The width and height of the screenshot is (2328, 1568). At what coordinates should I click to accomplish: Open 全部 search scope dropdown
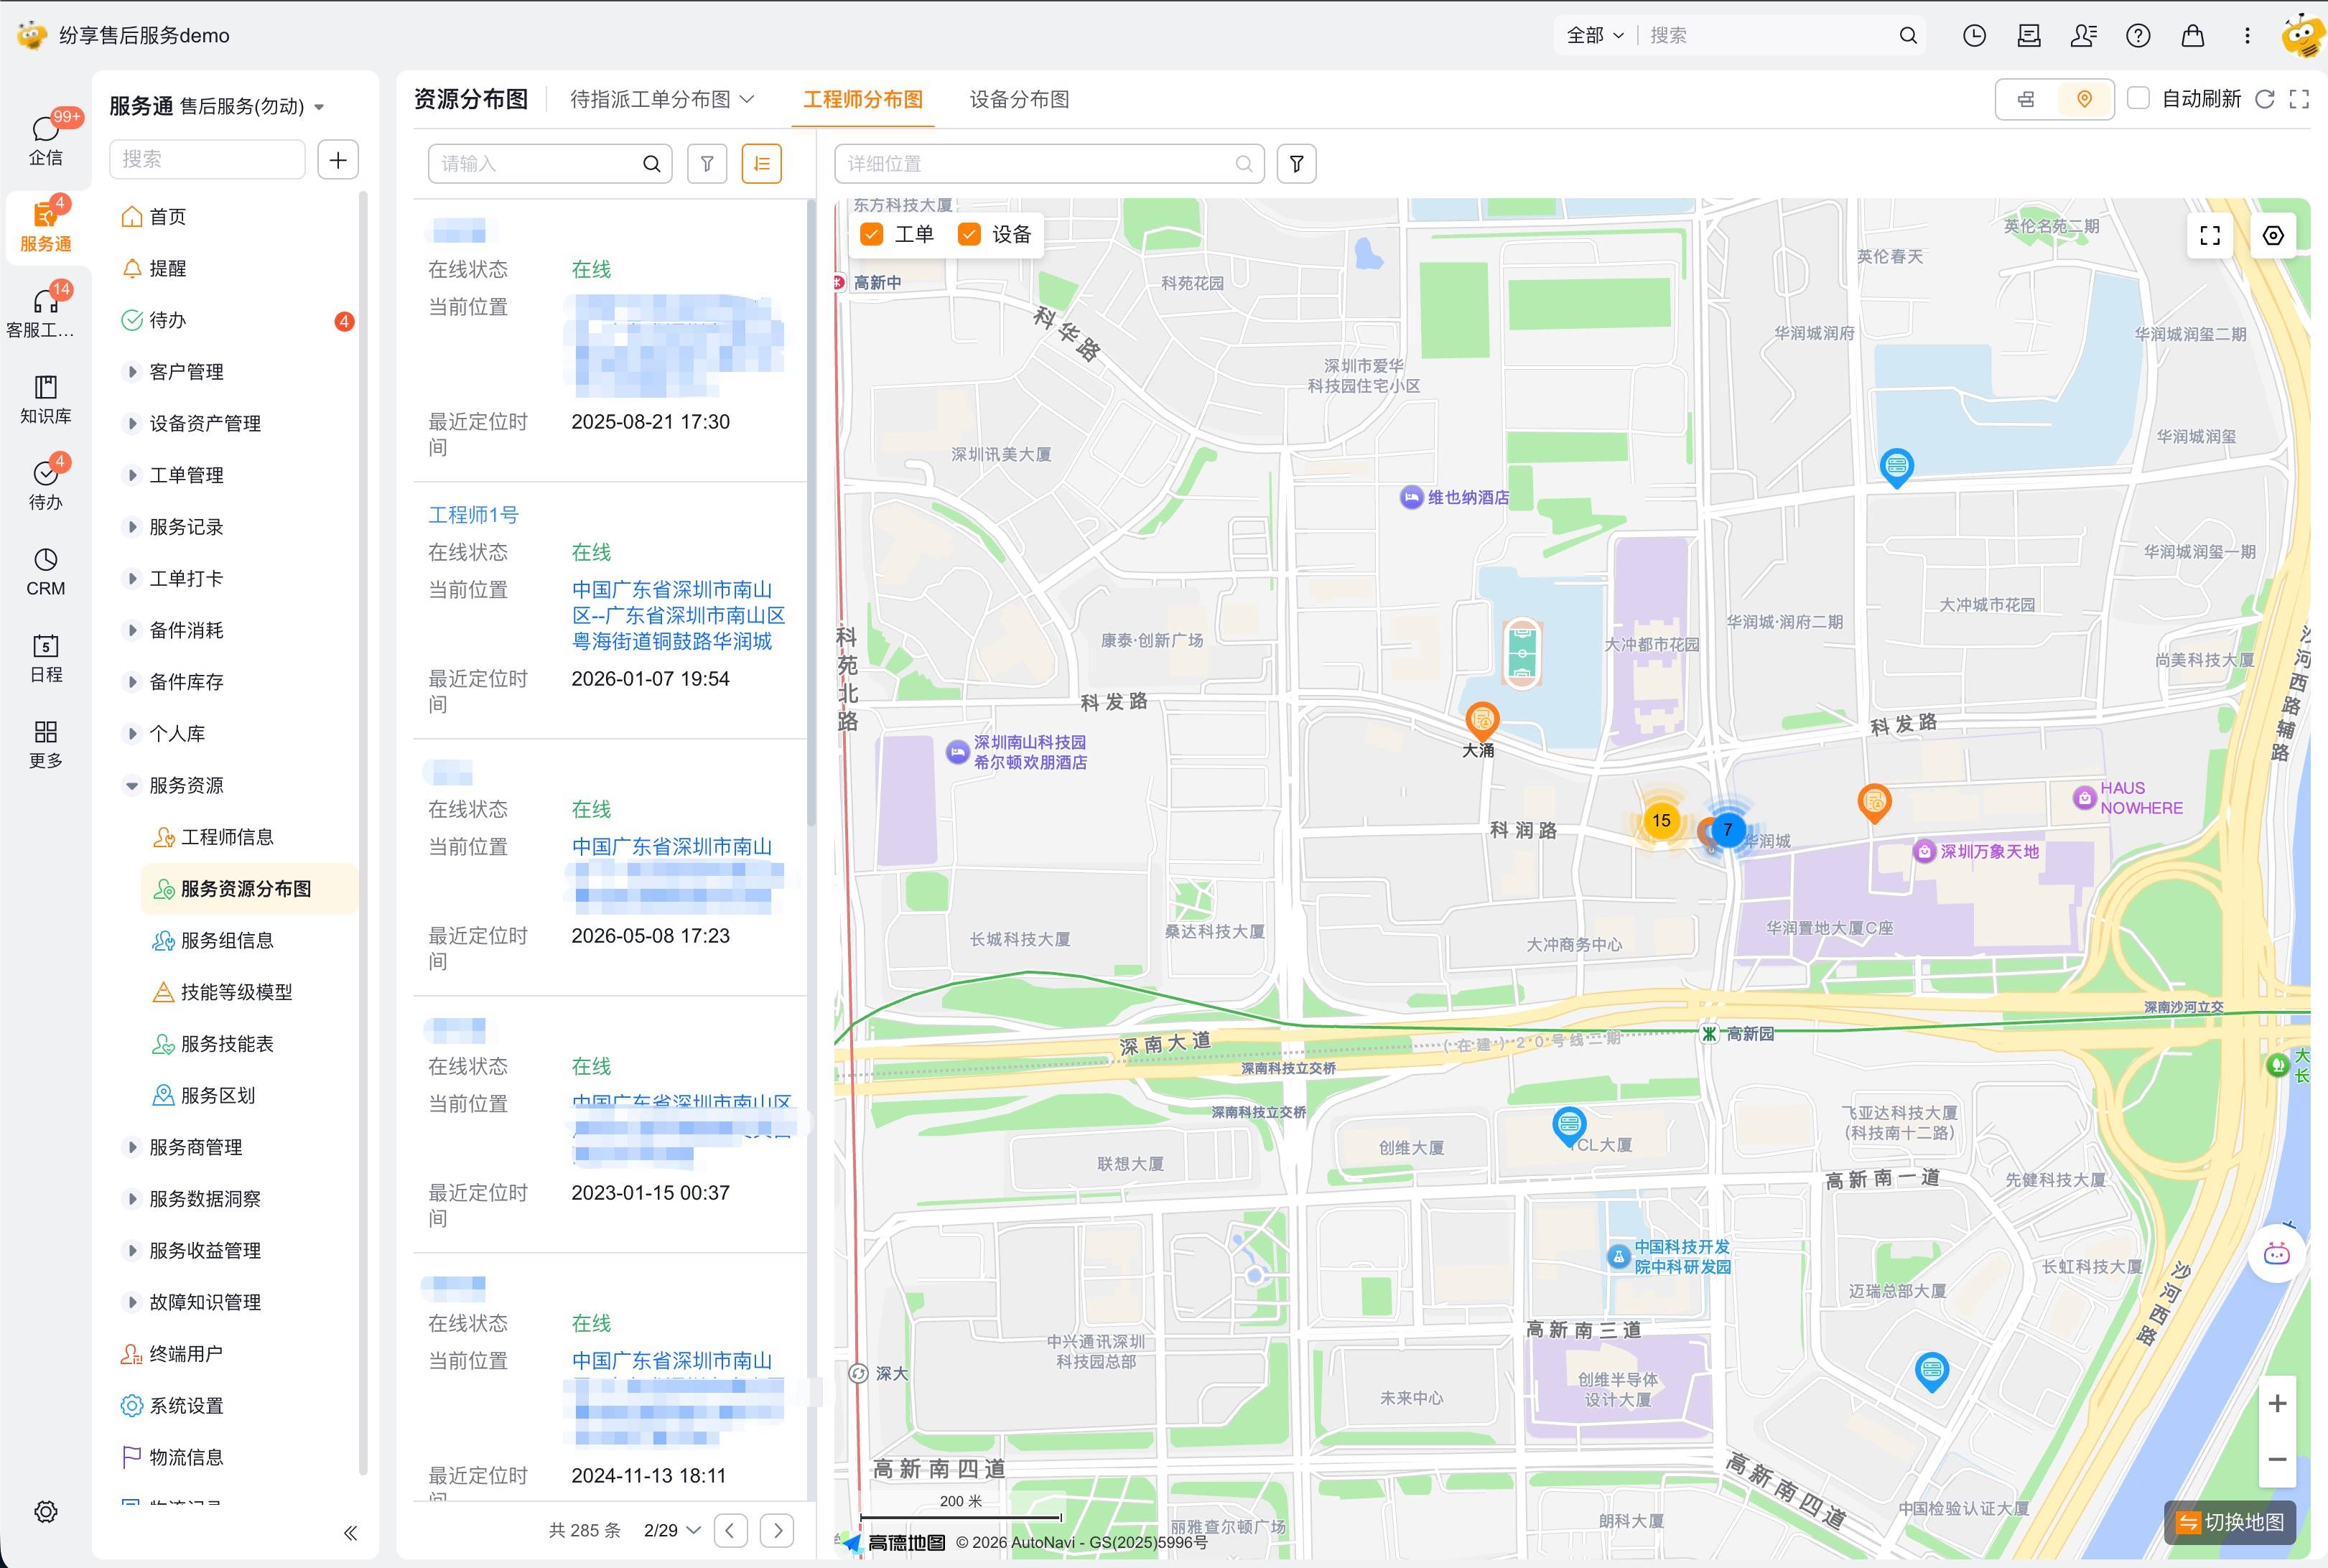1595,36
